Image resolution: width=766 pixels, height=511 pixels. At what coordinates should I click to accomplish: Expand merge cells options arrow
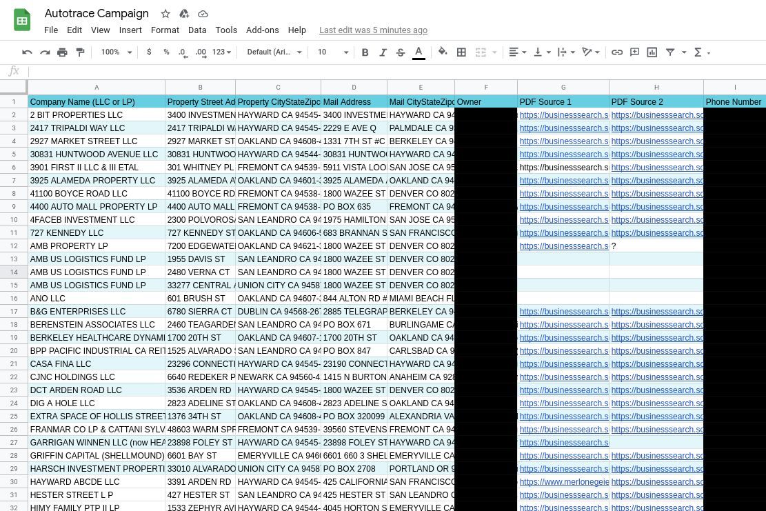click(x=494, y=52)
